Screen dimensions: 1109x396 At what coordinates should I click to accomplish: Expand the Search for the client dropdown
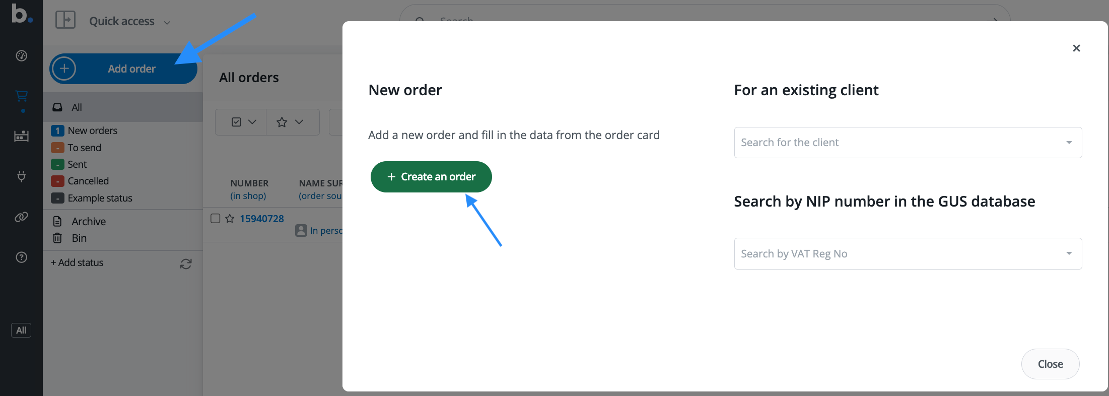(1068, 143)
